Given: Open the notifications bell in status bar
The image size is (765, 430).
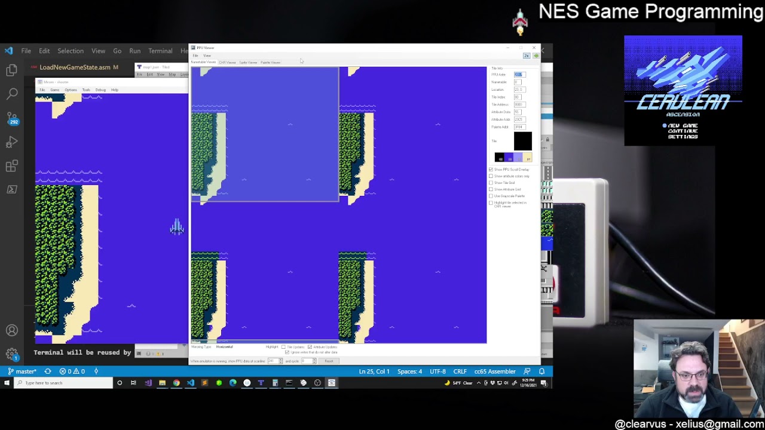Looking at the screenshot, I should (541, 371).
